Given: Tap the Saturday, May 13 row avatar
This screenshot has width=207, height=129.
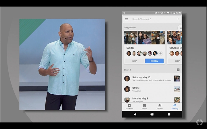Looking at the screenshot, I should 127,79.
